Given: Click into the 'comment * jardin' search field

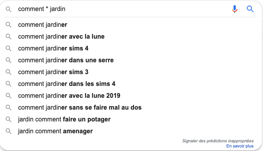Looking at the screenshot, I should (x=122, y=9).
